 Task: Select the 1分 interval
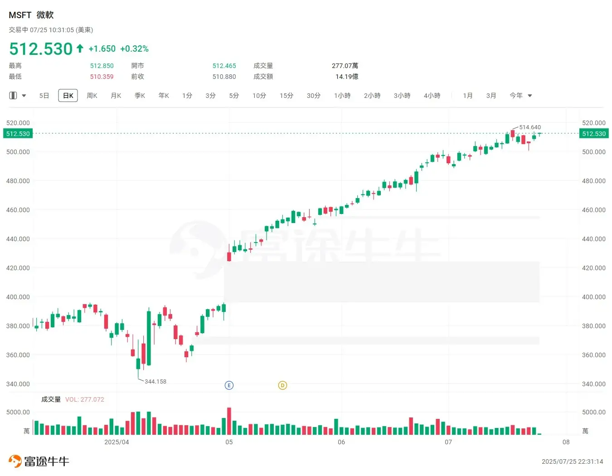(x=187, y=96)
